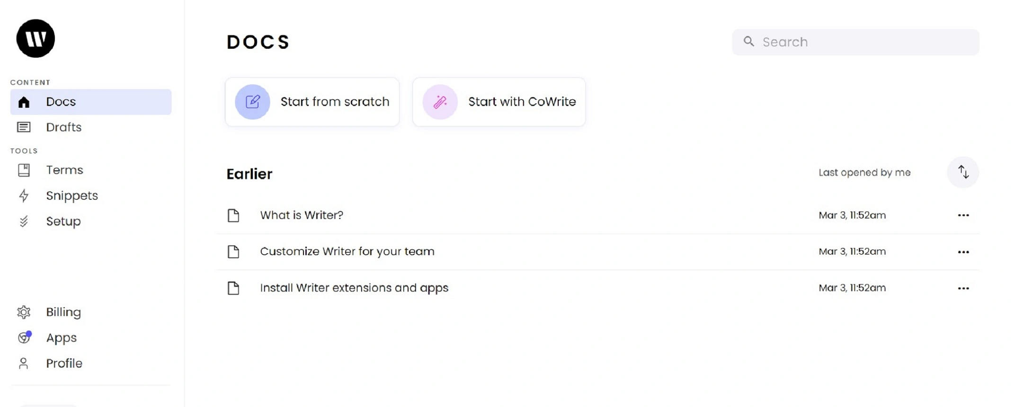Screen dimensions: 1015x407
Task: Click the search magnifier icon
Action: (x=748, y=42)
